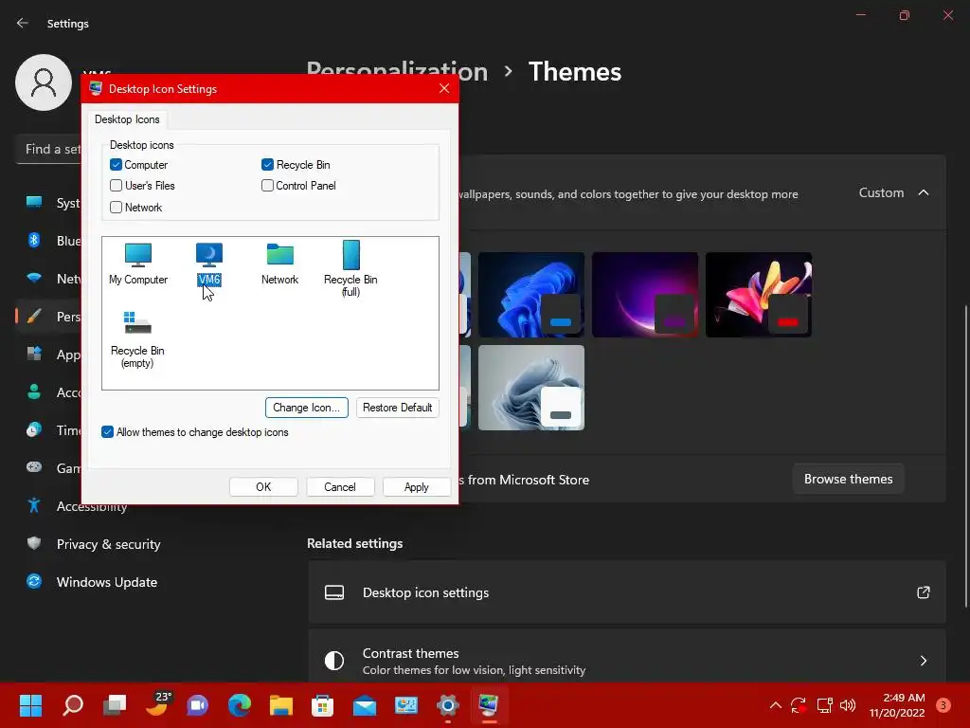
Task: Click the user profile avatar
Action: point(44,82)
